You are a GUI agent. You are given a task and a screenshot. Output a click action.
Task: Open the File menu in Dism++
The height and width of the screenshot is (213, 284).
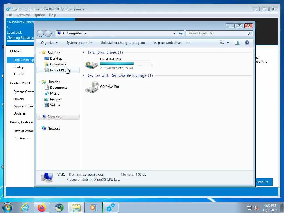10,15
